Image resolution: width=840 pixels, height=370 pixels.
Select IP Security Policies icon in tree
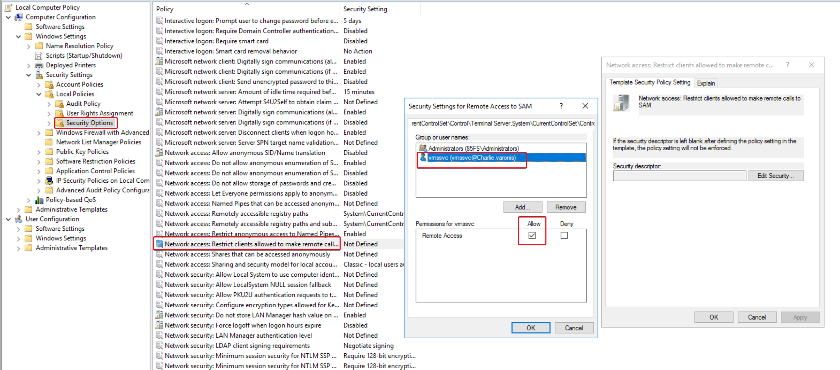(x=49, y=181)
